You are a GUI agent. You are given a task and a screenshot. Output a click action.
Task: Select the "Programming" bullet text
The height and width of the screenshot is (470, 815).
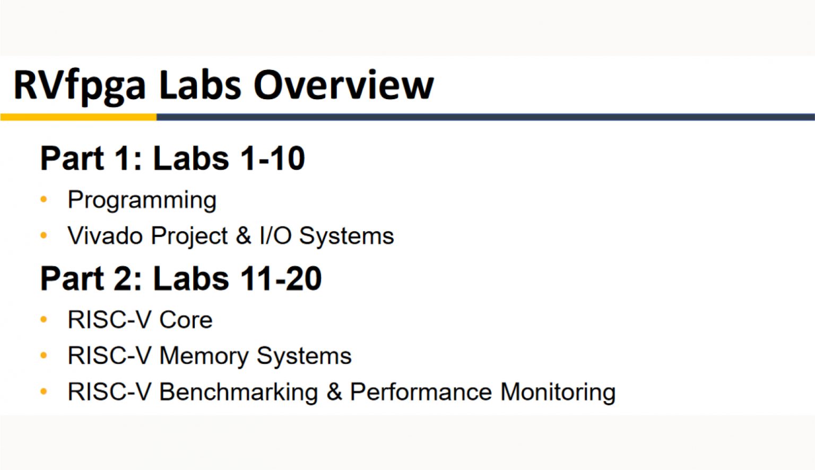(x=142, y=200)
